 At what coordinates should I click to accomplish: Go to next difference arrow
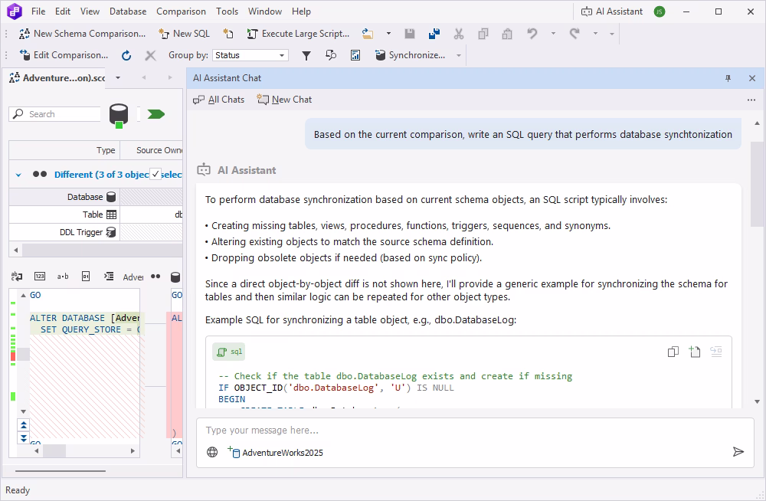click(x=24, y=437)
